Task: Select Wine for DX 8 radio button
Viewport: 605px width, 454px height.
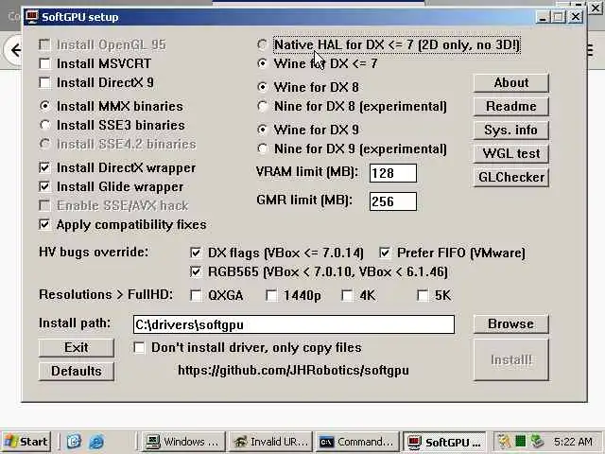Action: [263, 87]
